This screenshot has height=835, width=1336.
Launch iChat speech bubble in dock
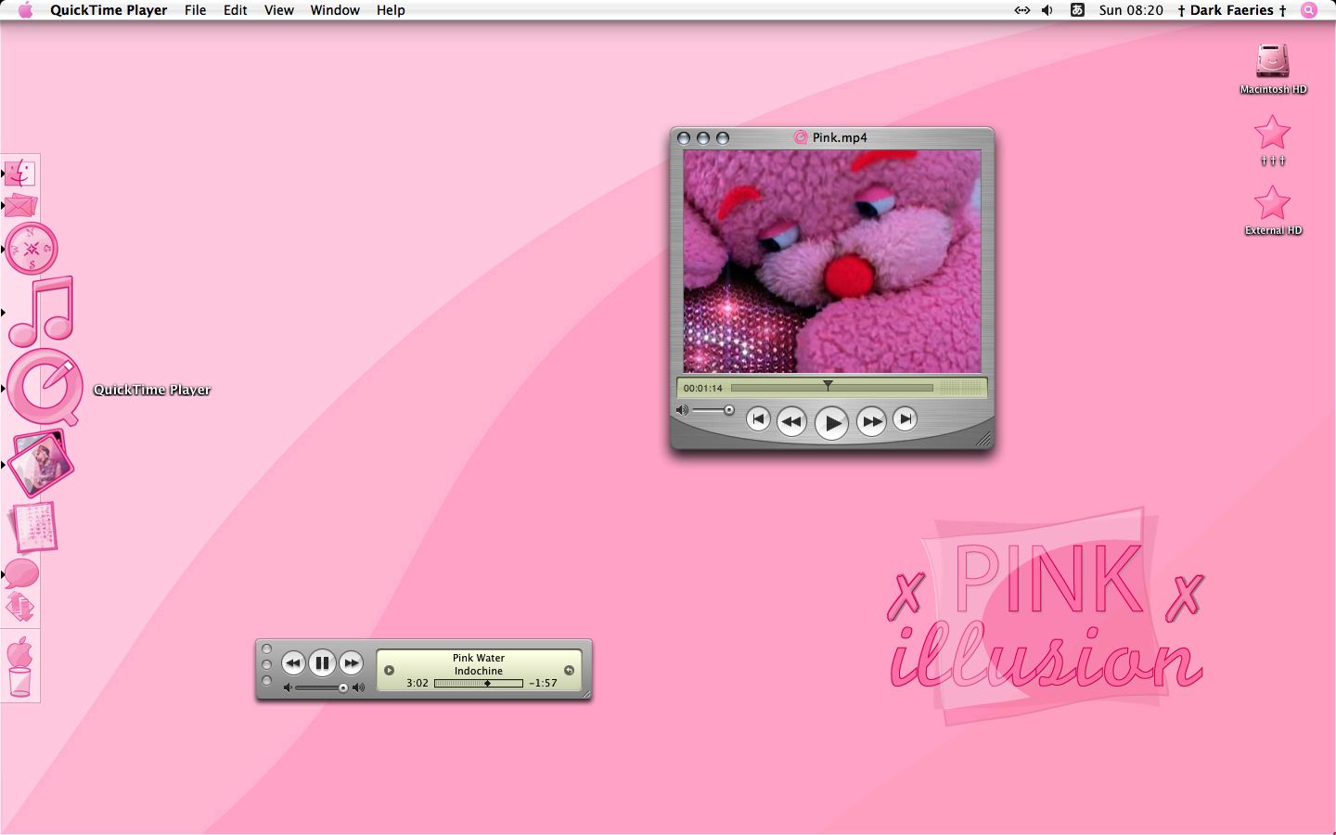[x=21, y=573]
